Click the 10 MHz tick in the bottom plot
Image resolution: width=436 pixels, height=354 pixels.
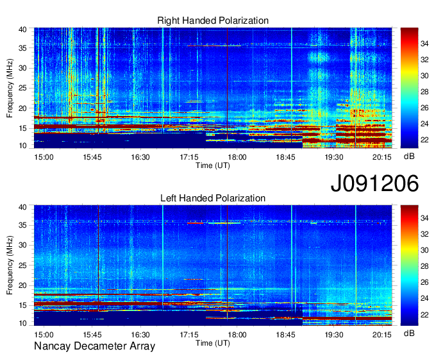[22, 323]
